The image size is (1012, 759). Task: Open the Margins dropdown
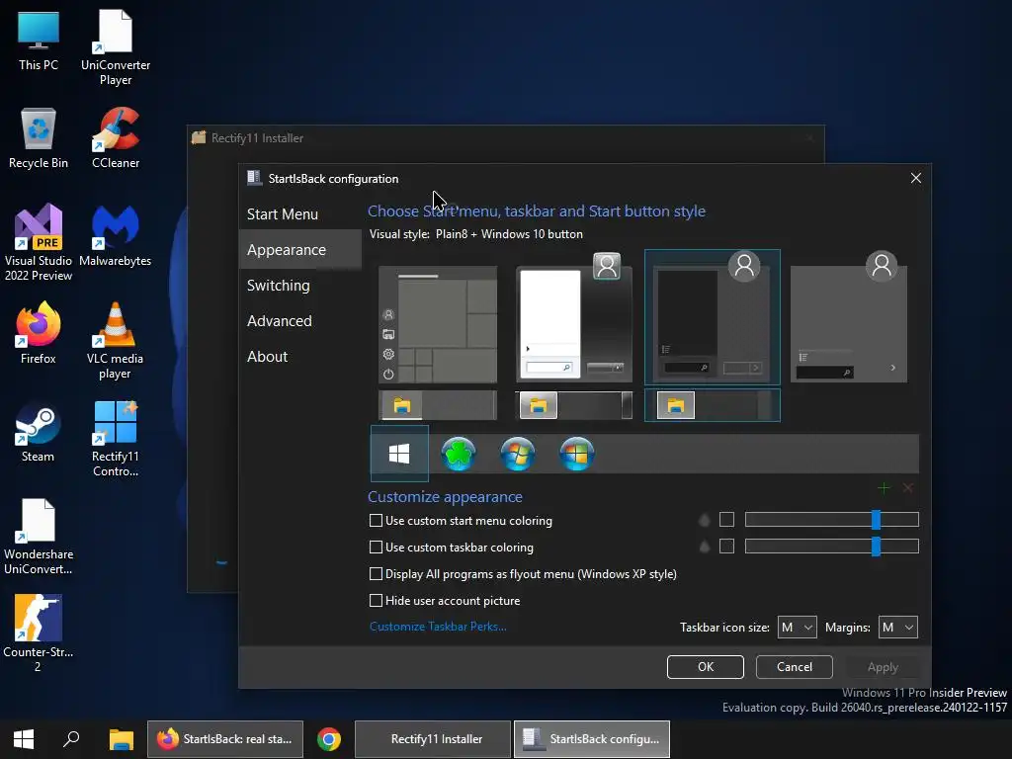point(897,628)
